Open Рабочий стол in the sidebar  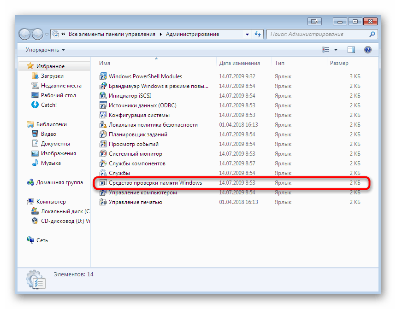59,95
